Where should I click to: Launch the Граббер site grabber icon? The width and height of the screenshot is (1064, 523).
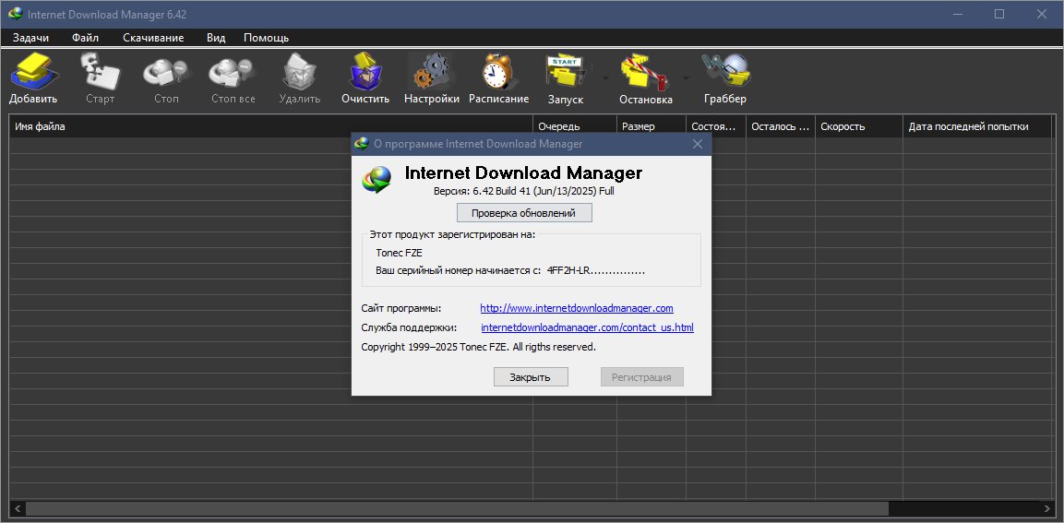[725, 71]
